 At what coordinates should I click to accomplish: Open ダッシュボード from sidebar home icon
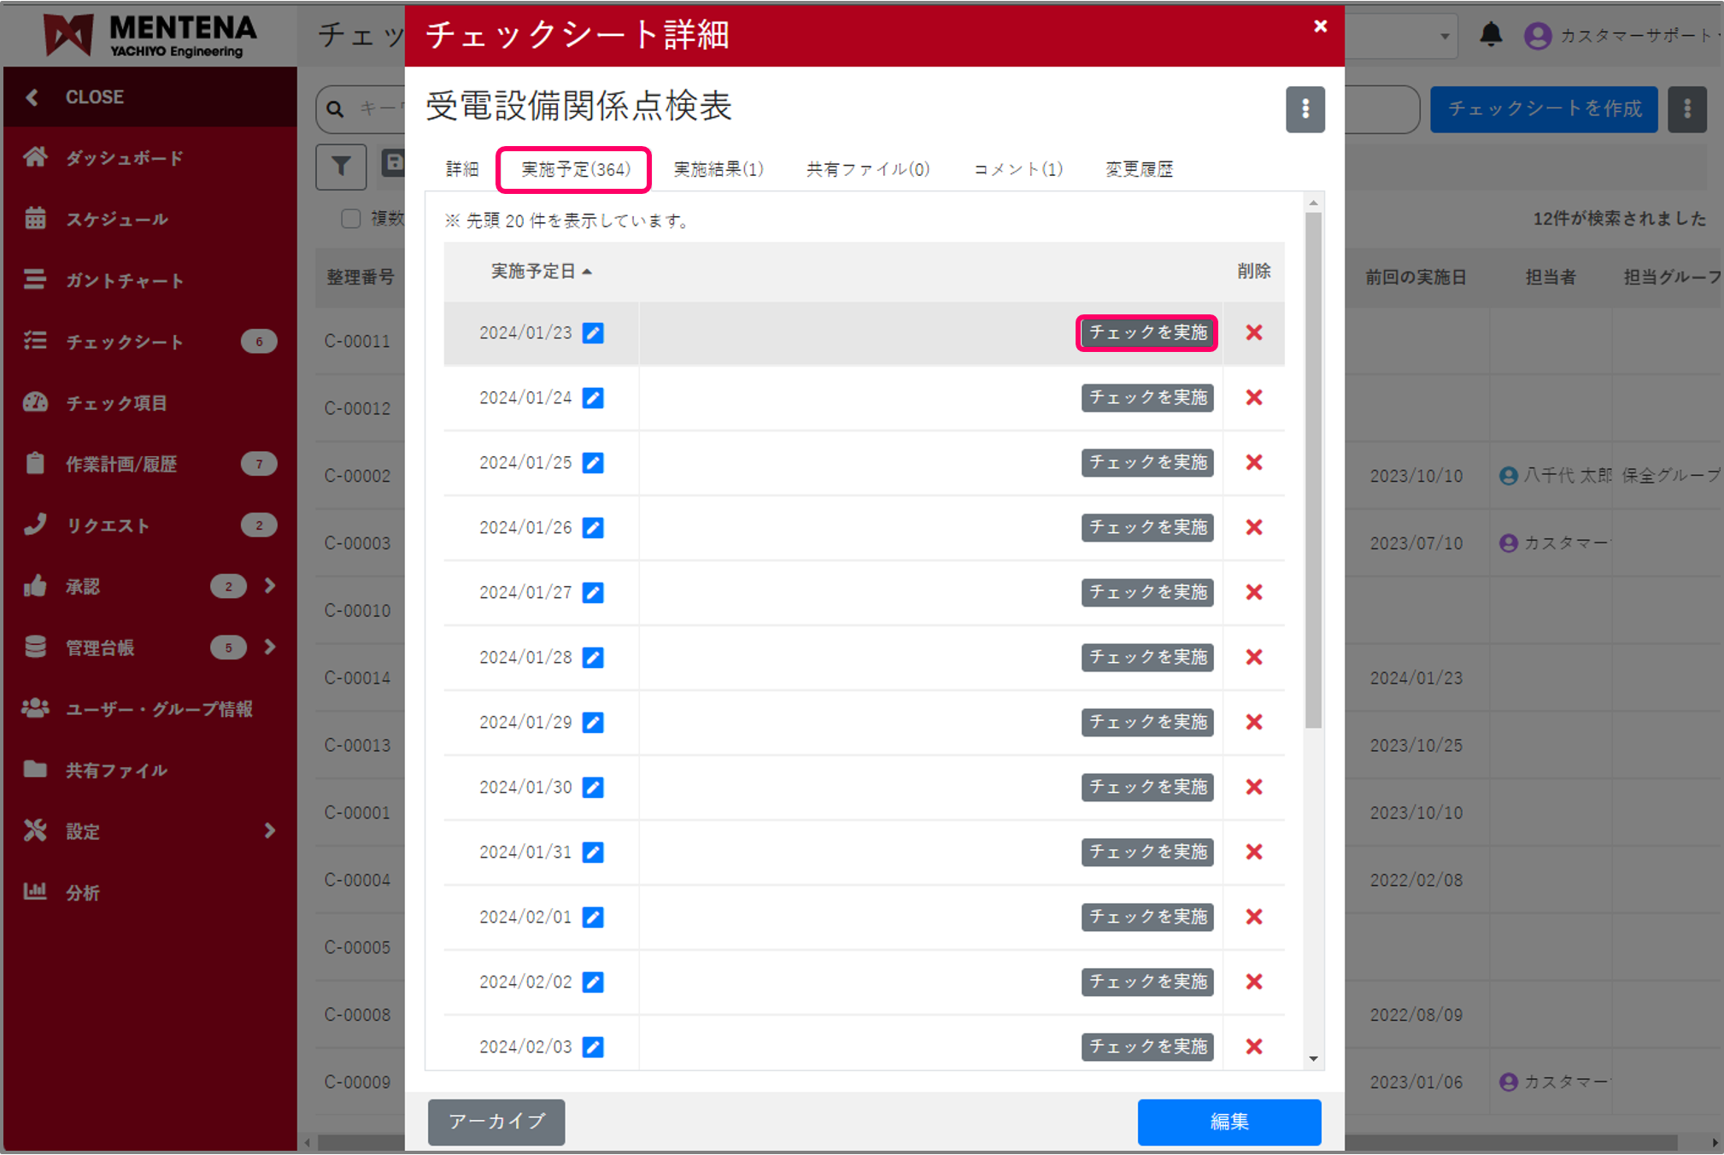[x=35, y=157]
